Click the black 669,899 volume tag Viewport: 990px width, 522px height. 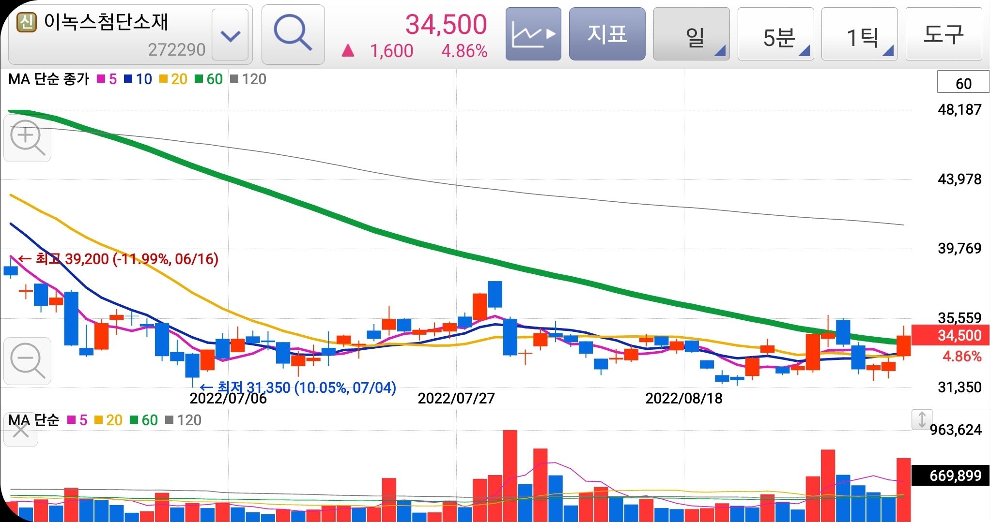(950, 476)
